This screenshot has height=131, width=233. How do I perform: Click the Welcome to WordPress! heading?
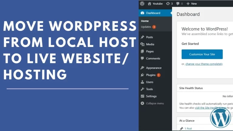pyautogui.click(x=204, y=29)
